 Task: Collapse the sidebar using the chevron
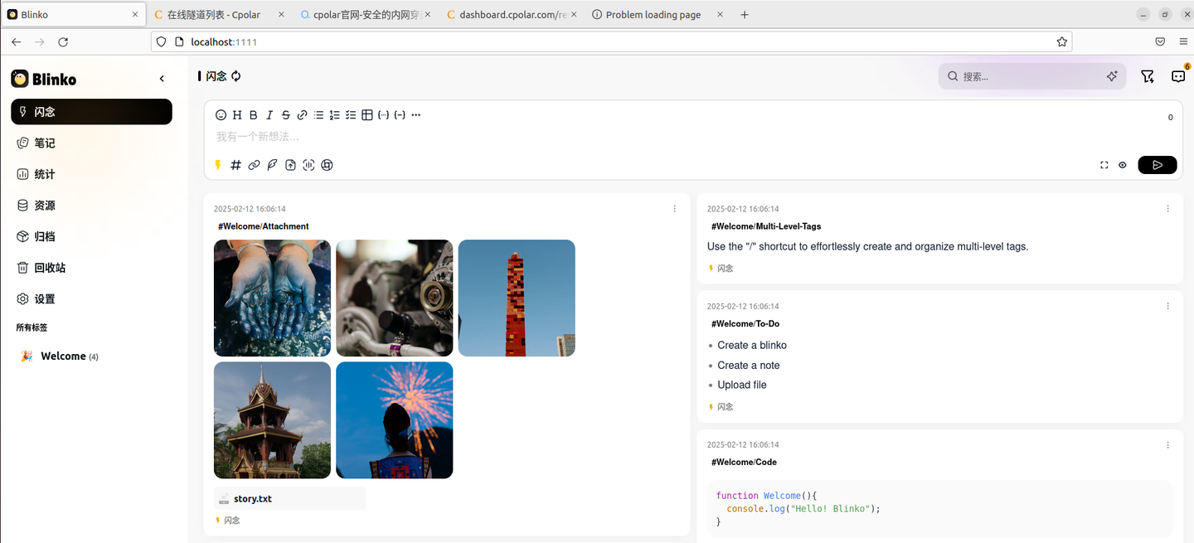tap(162, 78)
